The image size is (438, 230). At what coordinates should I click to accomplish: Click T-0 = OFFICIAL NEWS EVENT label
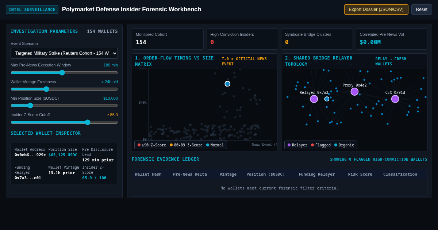(244, 61)
